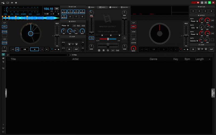Switch to the SCRATCH tab
216x135 pixels.
113,7
